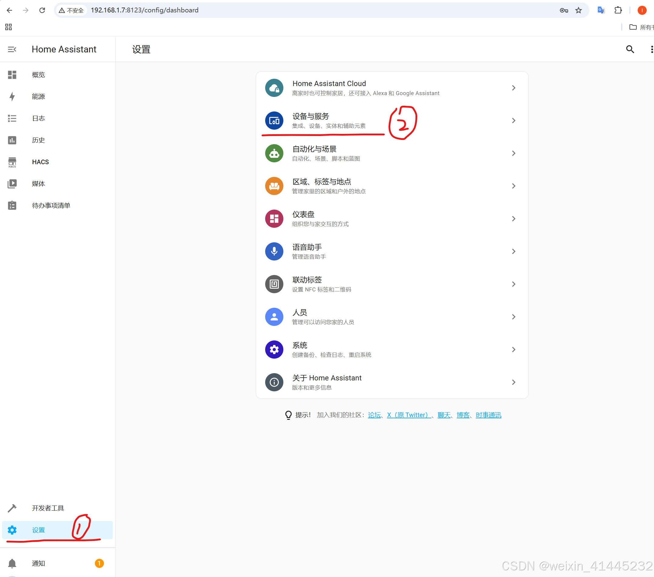Screen dimensions: 654x577
Task: Open the 论坛 community link
Action: (374, 415)
